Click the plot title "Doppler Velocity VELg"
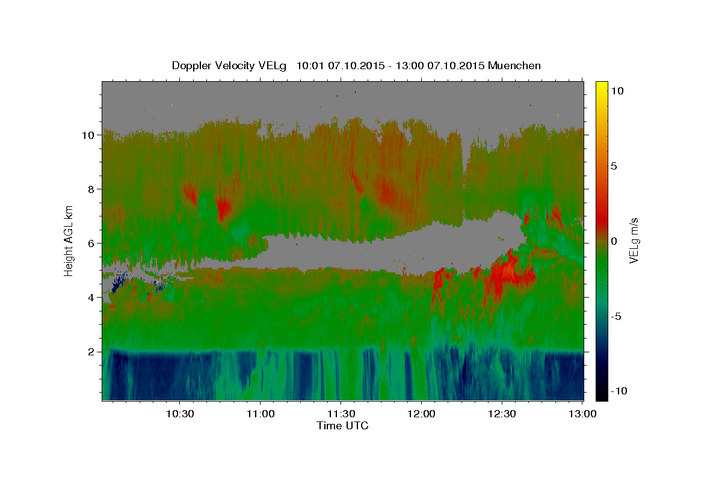722x481 pixels. click(x=230, y=66)
